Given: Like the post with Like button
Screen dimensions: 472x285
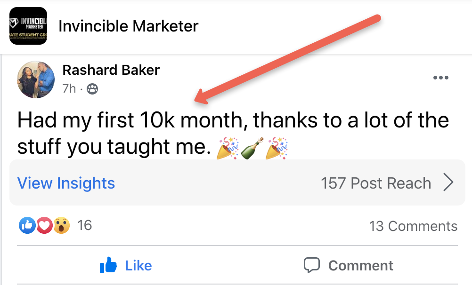Looking at the screenshot, I should pos(126,265).
